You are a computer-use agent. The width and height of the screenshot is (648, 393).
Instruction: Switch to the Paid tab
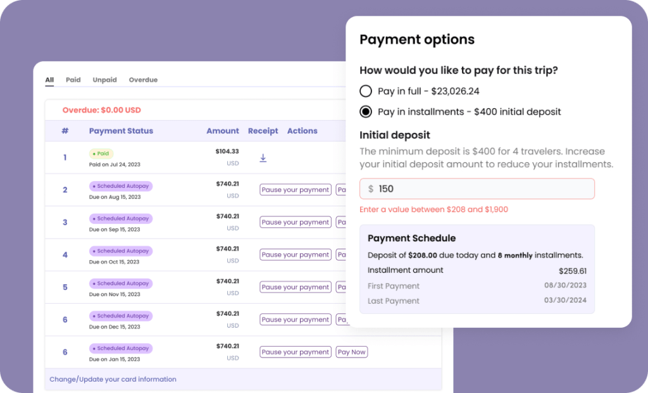[x=73, y=80]
